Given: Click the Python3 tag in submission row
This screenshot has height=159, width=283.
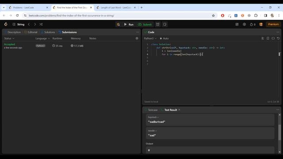Looking at the screenshot, I should 40,46.
